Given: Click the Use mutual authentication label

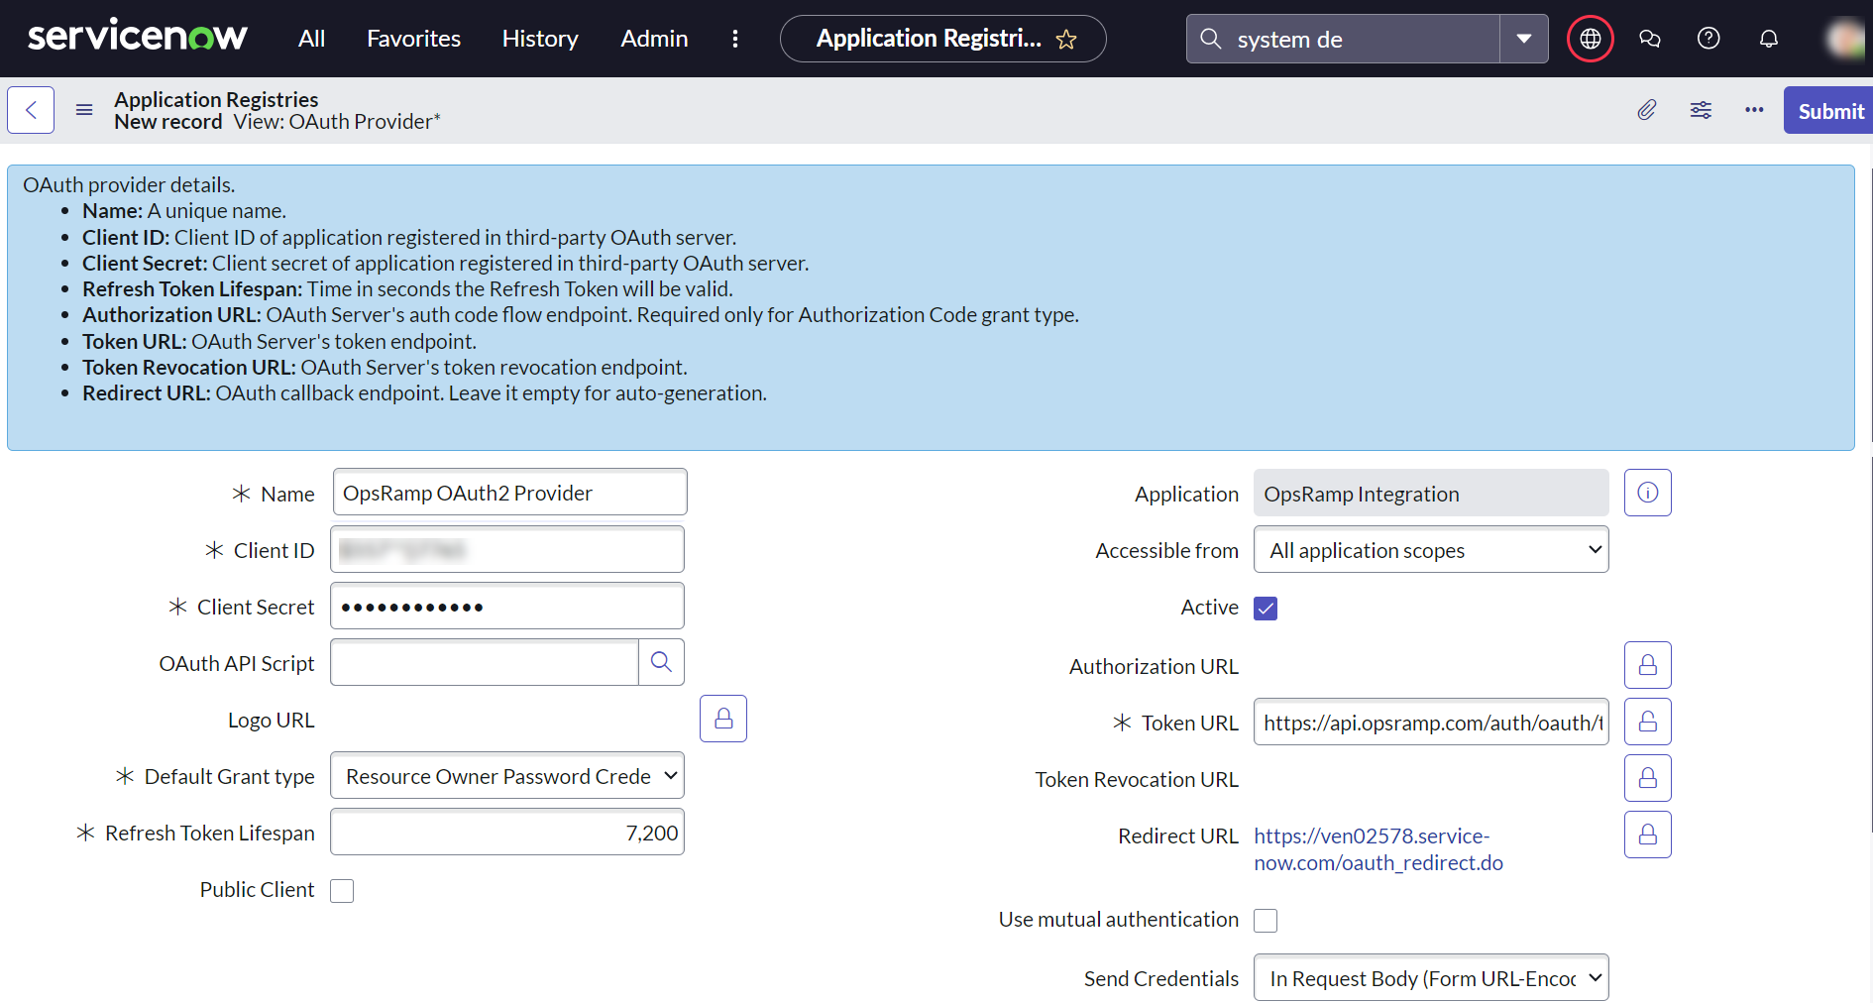Looking at the screenshot, I should coord(1118,919).
